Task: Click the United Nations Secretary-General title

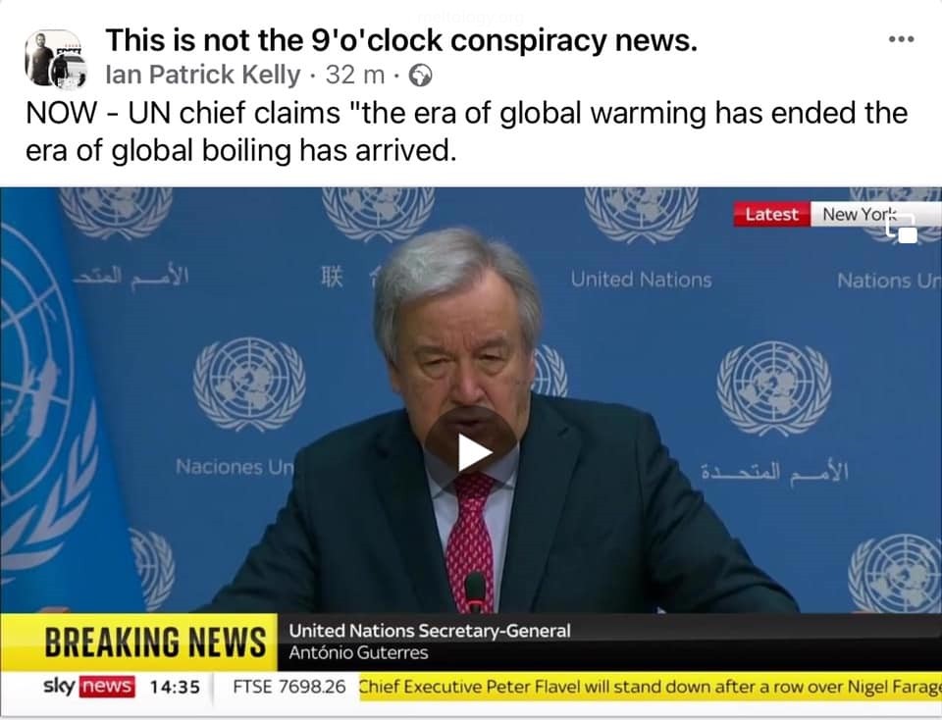Action: click(x=430, y=631)
